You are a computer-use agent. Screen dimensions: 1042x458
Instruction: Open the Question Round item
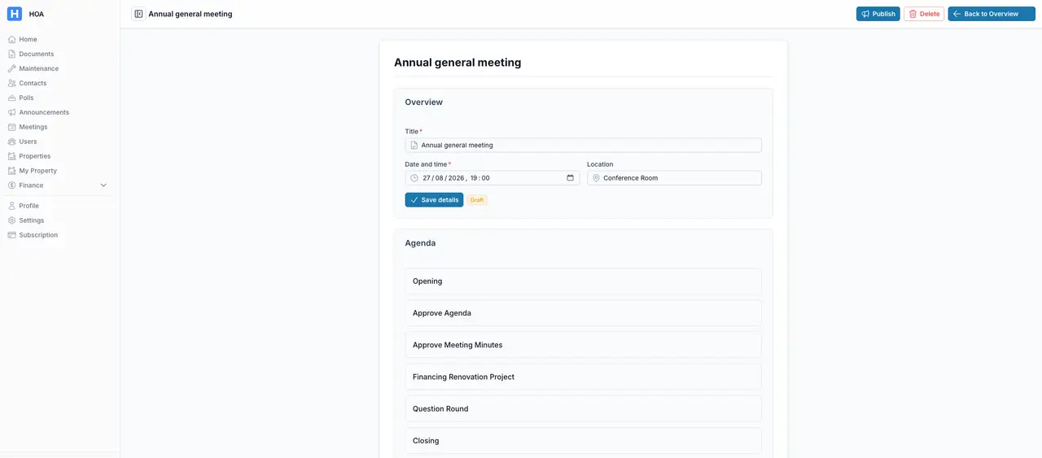click(584, 409)
